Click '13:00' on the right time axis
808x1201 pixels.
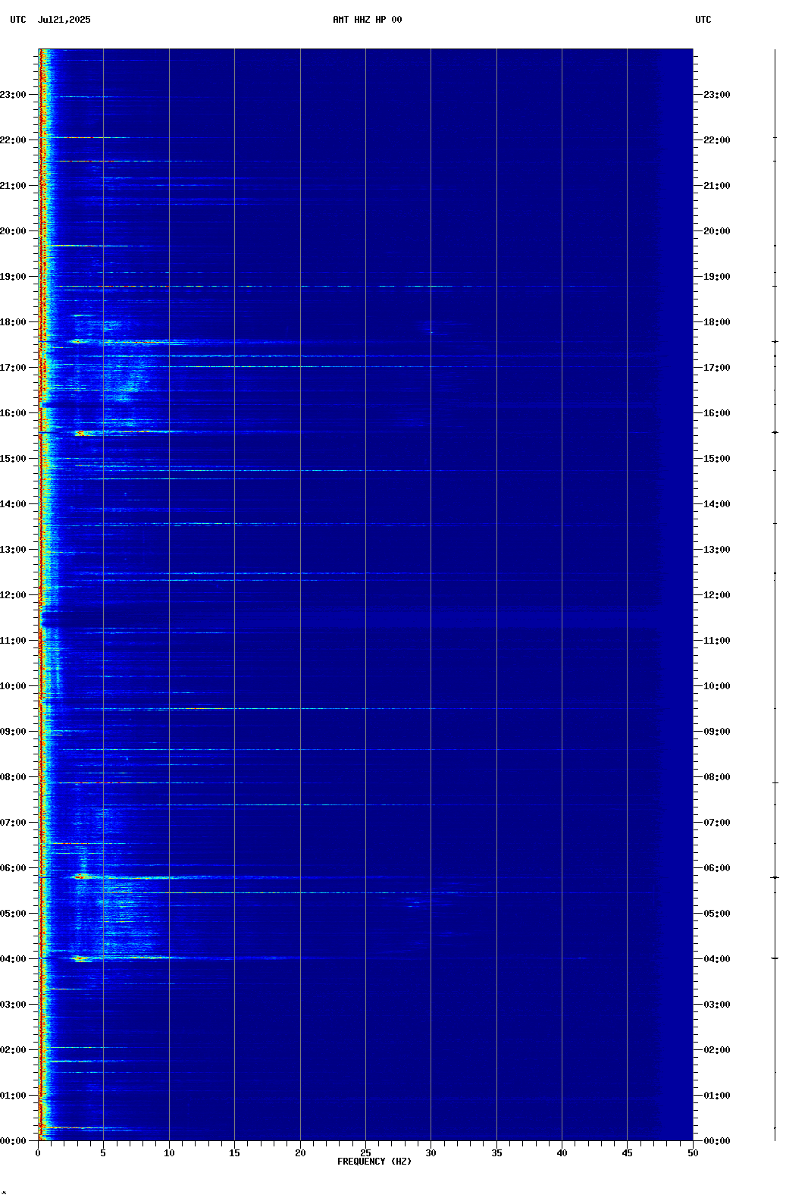coord(717,550)
